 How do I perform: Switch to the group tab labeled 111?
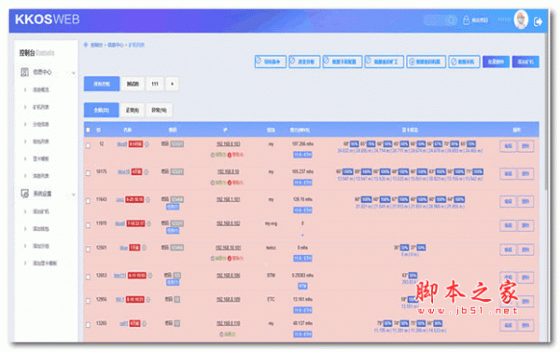click(155, 84)
